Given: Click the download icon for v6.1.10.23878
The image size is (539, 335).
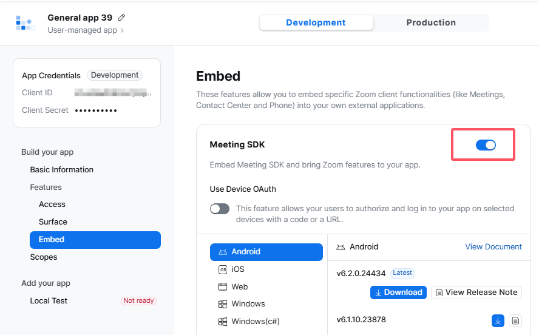Looking at the screenshot, I should (498, 320).
